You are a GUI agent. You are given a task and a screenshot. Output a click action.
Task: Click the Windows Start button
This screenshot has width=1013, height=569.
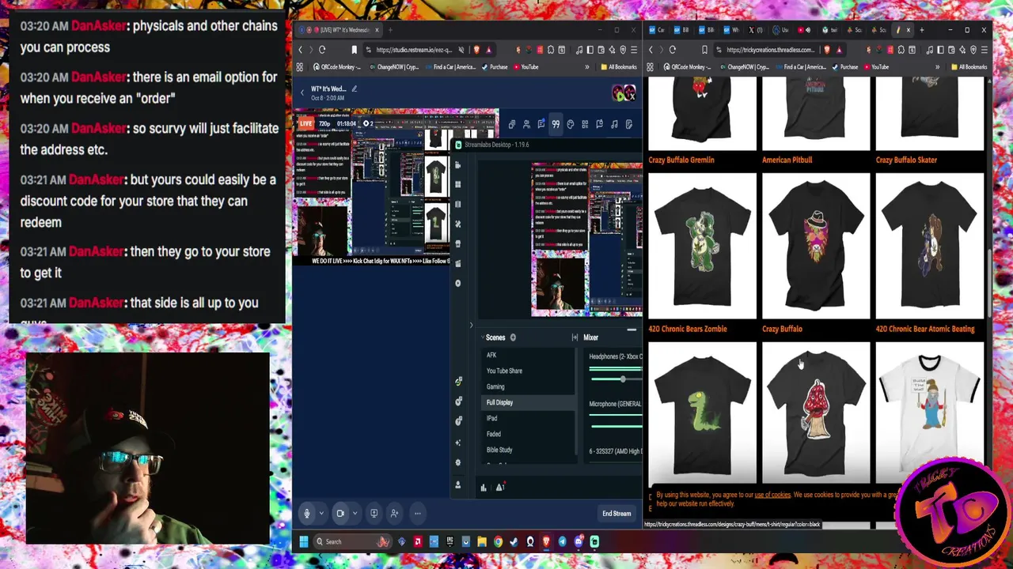(303, 541)
